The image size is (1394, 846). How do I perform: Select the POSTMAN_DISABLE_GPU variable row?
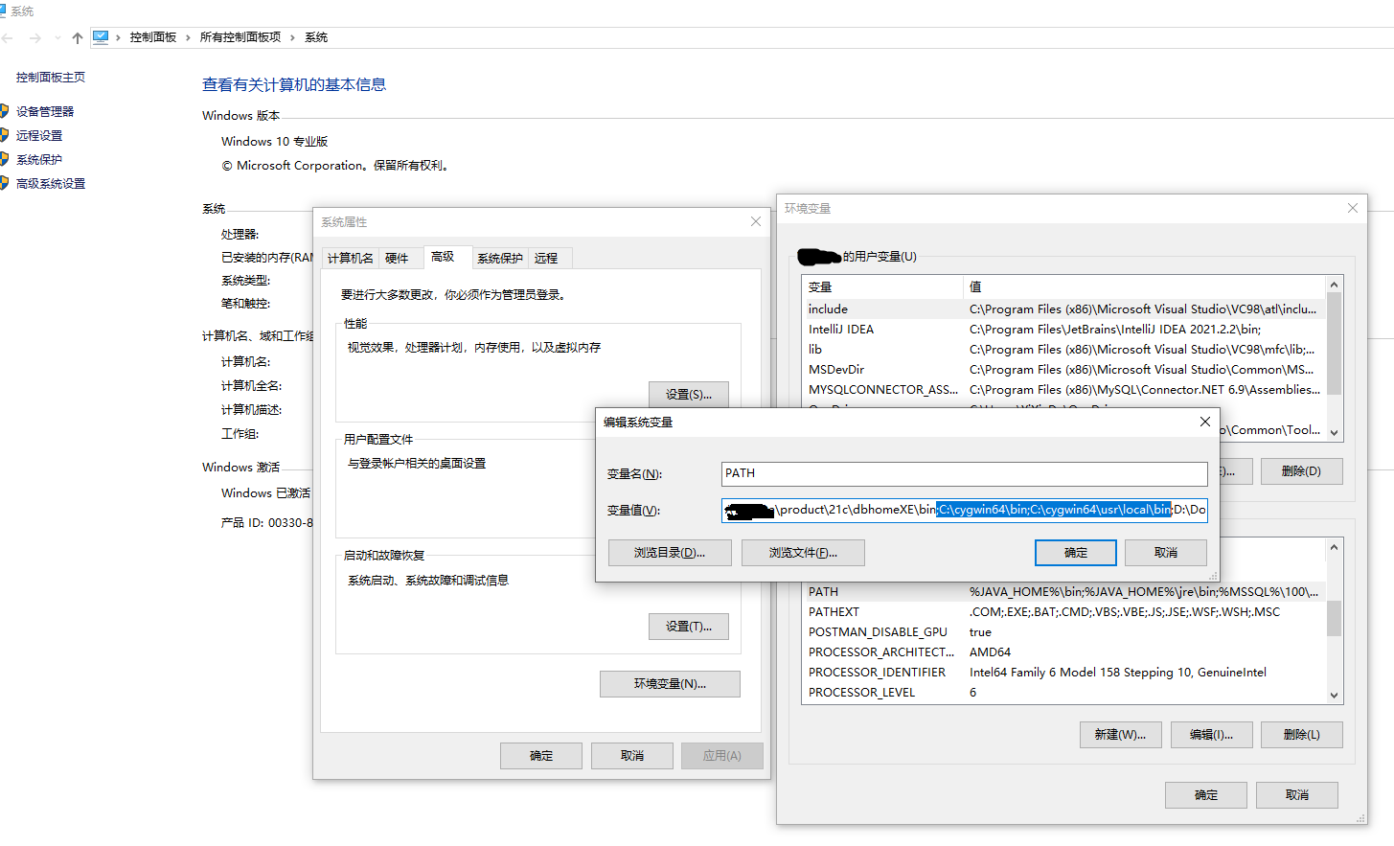1063,632
